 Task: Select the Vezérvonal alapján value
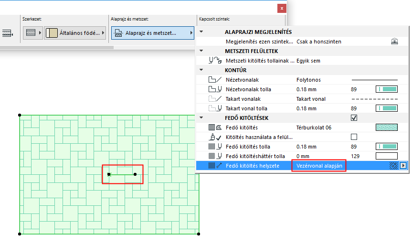click(x=319, y=166)
